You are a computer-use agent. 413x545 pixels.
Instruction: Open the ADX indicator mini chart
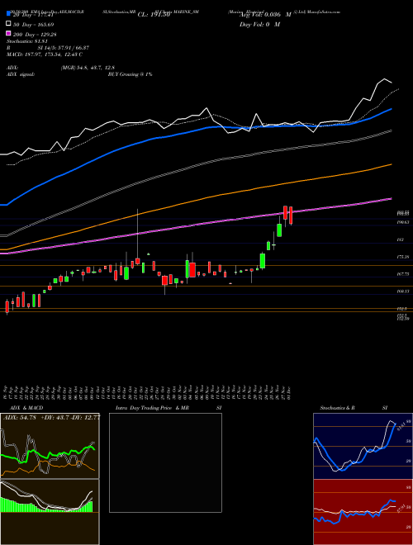[50, 446]
